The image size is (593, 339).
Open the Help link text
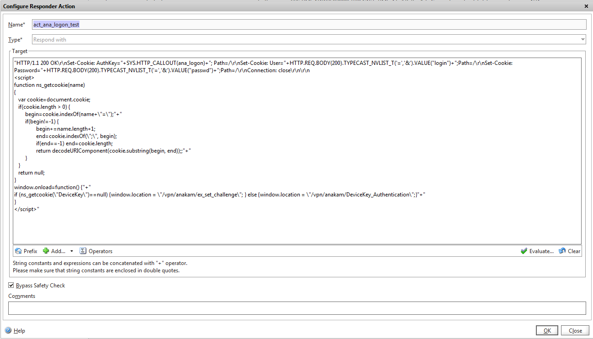19,330
